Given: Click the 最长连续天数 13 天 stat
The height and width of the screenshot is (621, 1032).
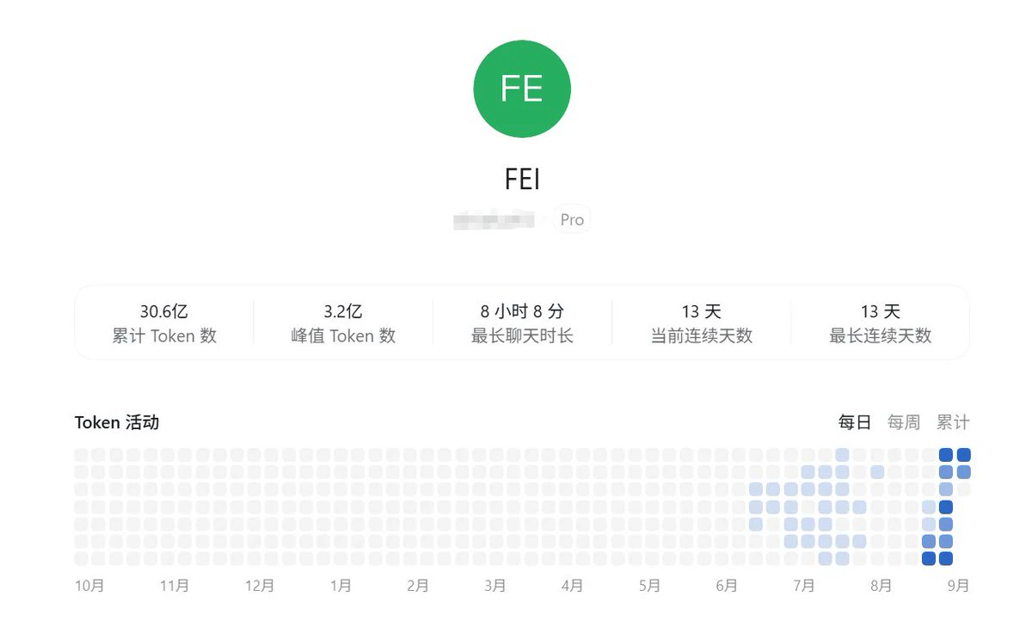Looking at the screenshot, I should 880,323.
